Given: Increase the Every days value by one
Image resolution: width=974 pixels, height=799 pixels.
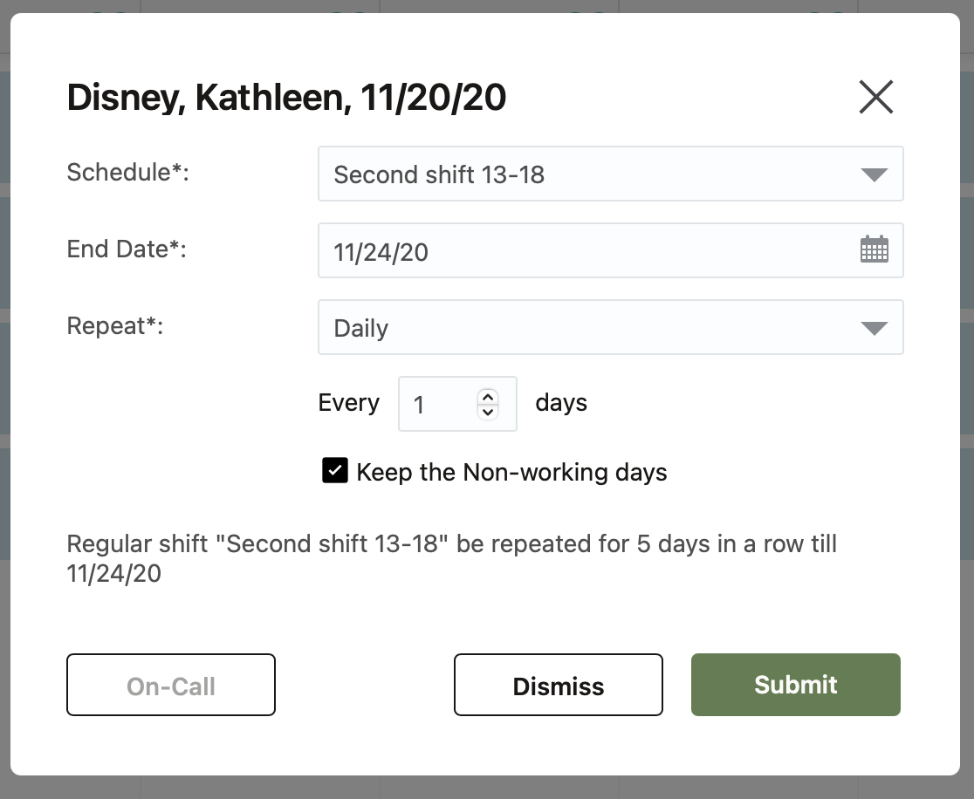Looking at the screenshot, I should tap(488, 396).
